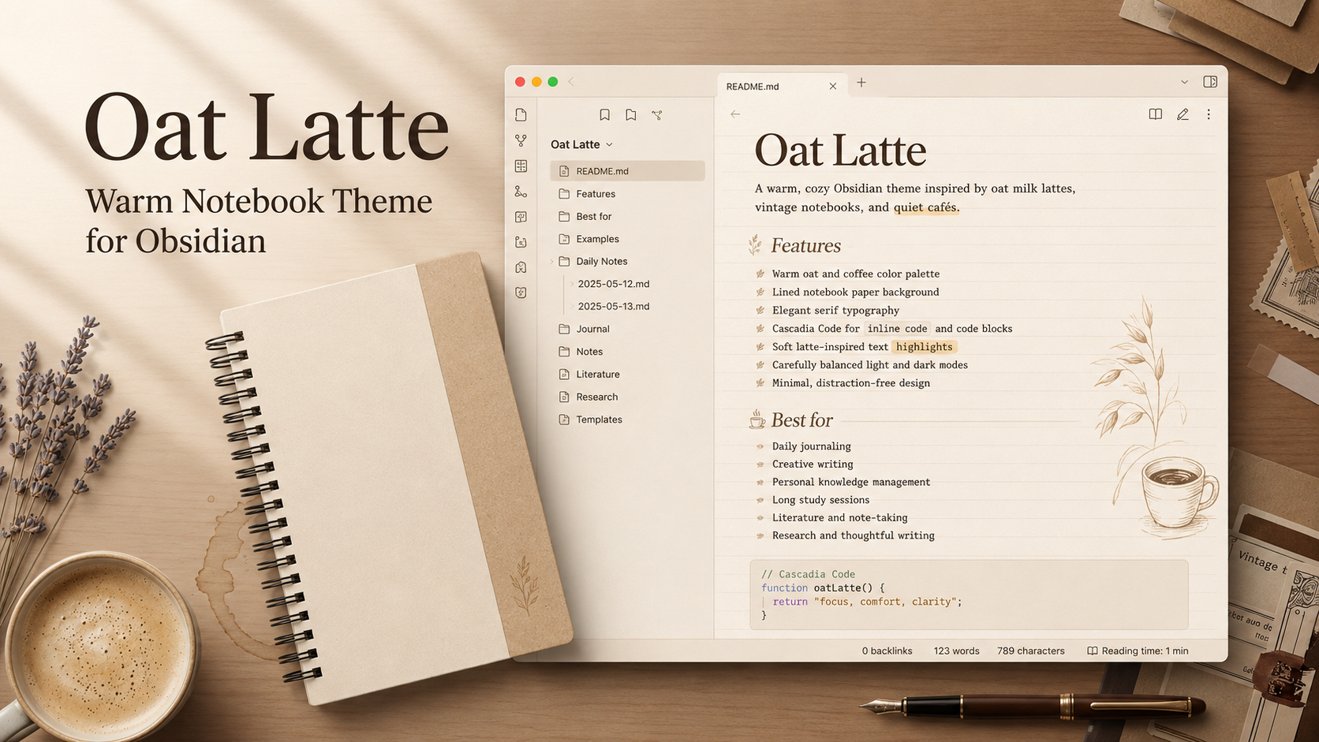Image resolution: width=1319 pixels, height=742 pixels.
Task: Click 'Research and thoughtful writing' list item
Action: coord(853,535)
